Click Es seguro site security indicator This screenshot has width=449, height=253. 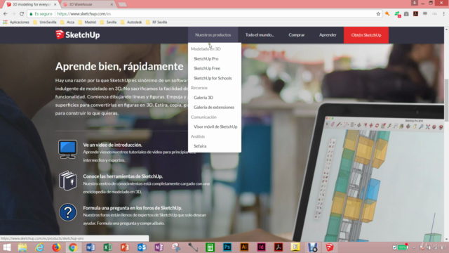click(x=41, y=14)
